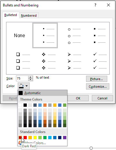Click the Customize button
Image resolution: width=116 pixels, height=150 pixels.
tap(98, 87)
